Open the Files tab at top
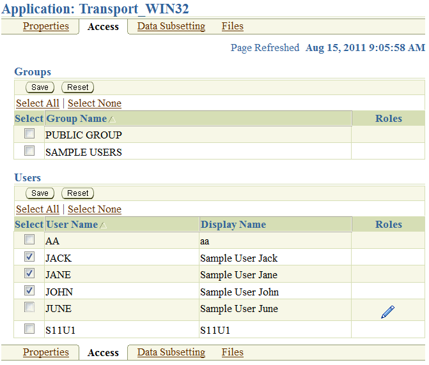 [x=232, y=26]
